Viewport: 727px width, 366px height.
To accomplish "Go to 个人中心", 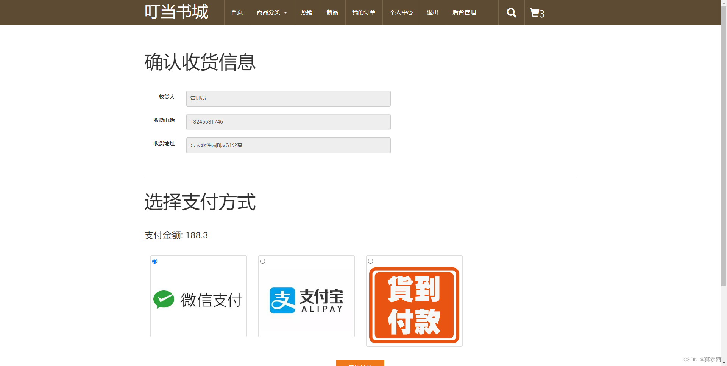I will point(401,12).
